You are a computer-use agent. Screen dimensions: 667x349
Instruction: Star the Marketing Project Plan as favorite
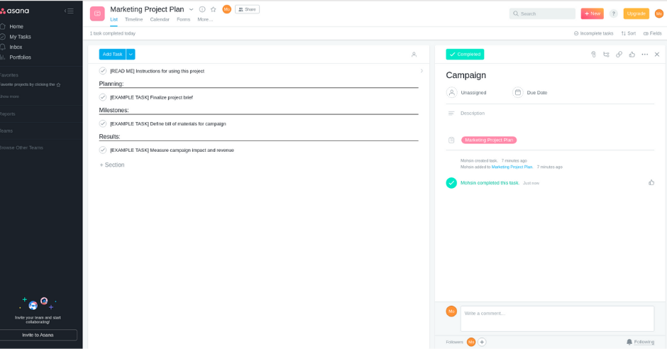[213, 9]
